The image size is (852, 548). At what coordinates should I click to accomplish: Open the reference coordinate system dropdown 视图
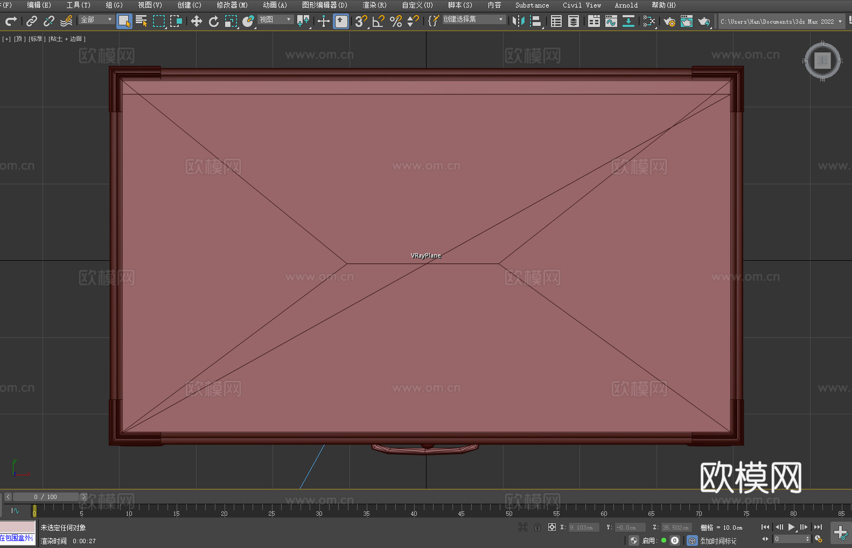(275, 19)
